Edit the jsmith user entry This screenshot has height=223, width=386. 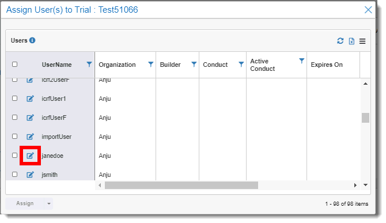(x=30, y=175)
